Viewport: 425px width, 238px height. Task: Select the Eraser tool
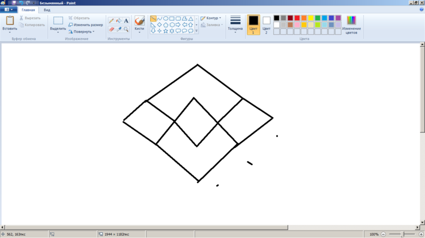coord(111,29)
